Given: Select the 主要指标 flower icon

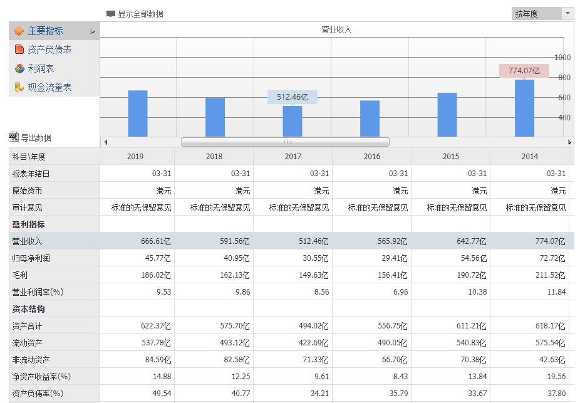Looking at the screenshot, I should point(19,30).
